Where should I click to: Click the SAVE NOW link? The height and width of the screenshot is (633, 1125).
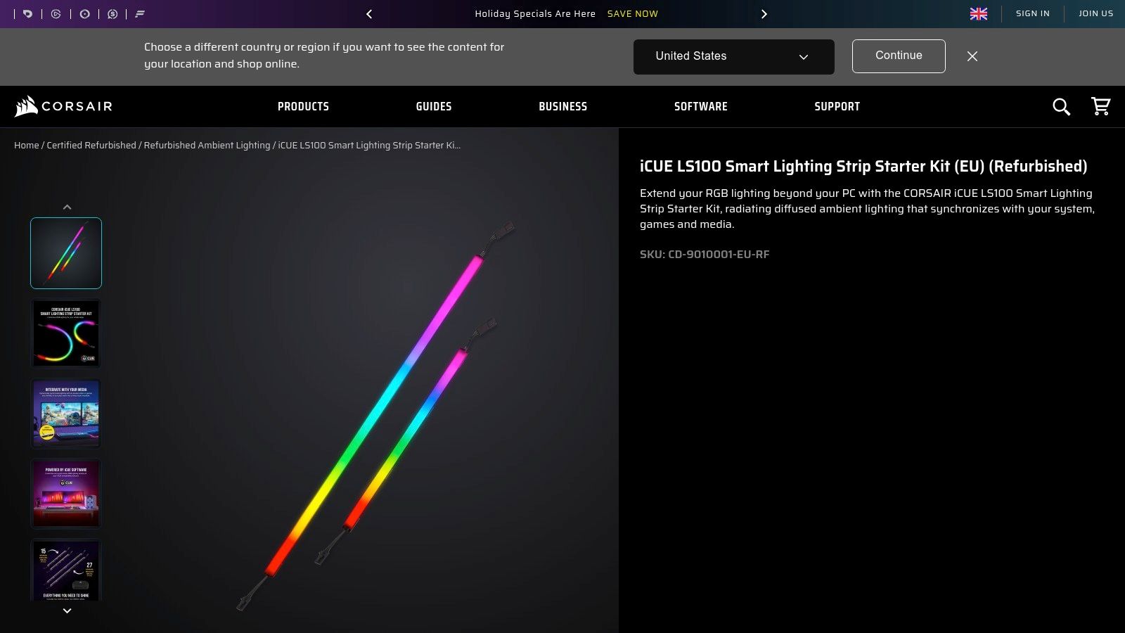pos(632,13)
